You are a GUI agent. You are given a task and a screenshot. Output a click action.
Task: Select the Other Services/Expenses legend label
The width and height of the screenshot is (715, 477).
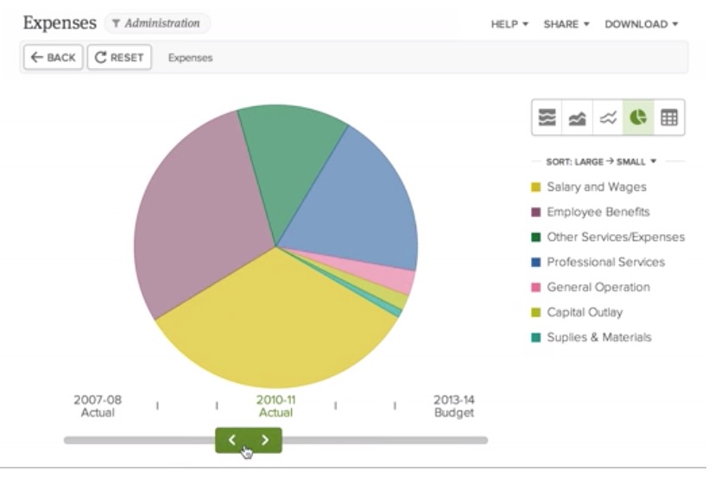coord(616,237)
